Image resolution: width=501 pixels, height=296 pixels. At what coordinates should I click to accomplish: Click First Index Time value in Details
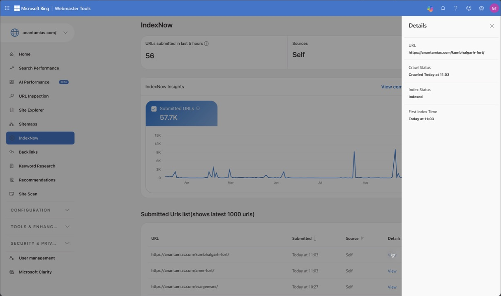(x=421, y=119)
